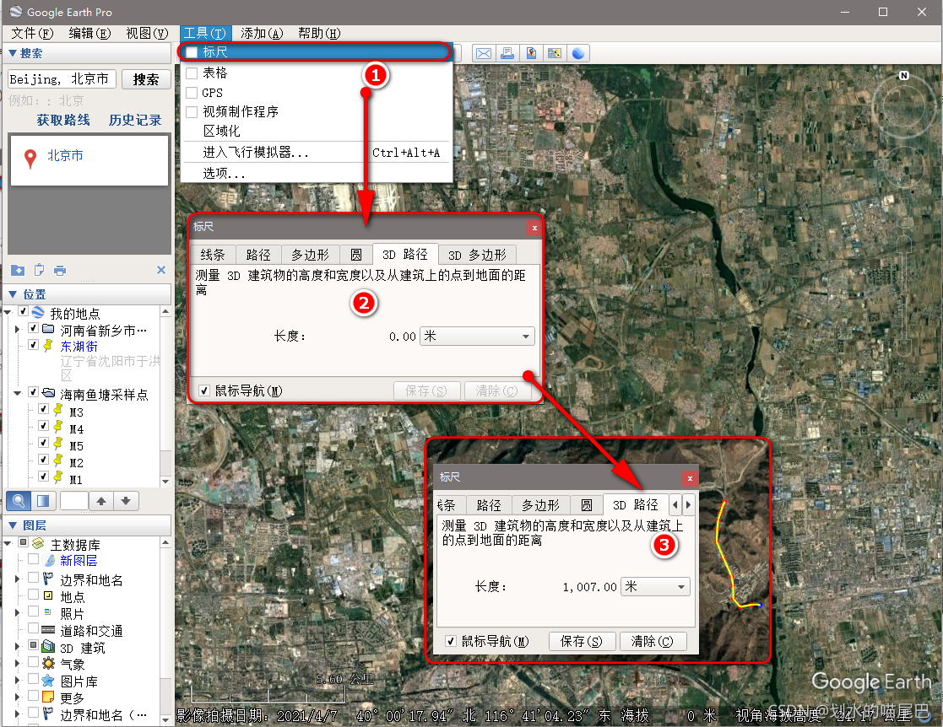Image resolution: width=943 pixels, height=727 pixels.
Task: Toggle the 3D 建筑 layer checkbox
Action: tap(33, 645)
